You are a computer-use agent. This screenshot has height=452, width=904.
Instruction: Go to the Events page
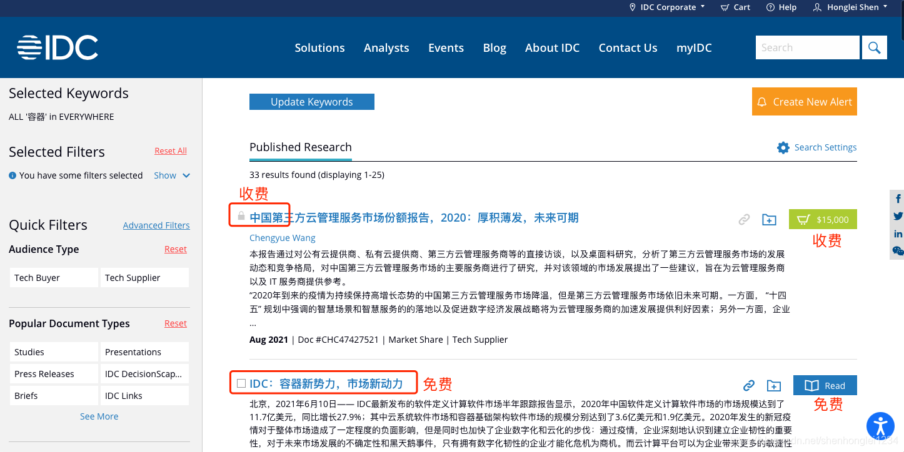[446, 48]
